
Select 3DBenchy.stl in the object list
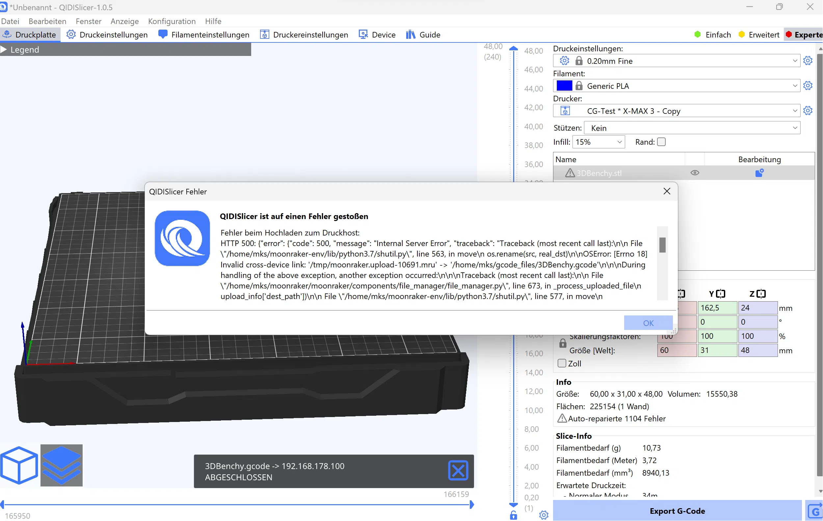(x=599, y=173)
